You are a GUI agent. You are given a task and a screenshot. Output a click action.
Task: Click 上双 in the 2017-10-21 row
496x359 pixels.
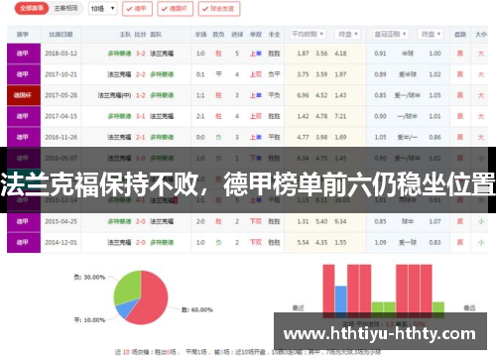tap(256, 74)
